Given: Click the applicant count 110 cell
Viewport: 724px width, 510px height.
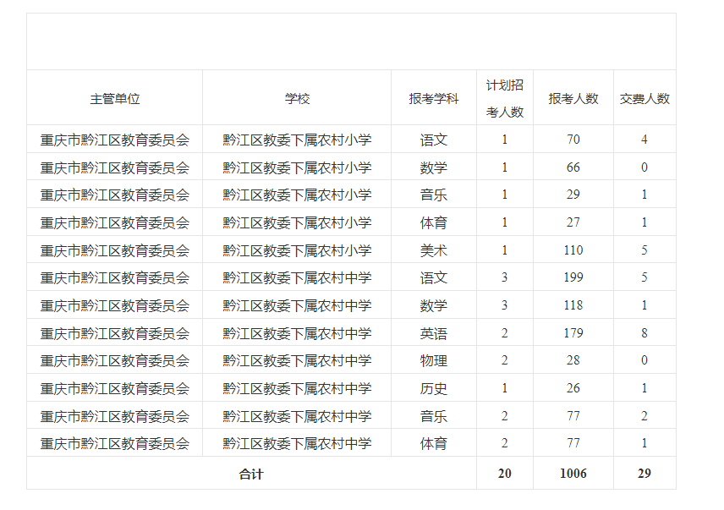Looking at the screenshot, I should tap(573, 250).
